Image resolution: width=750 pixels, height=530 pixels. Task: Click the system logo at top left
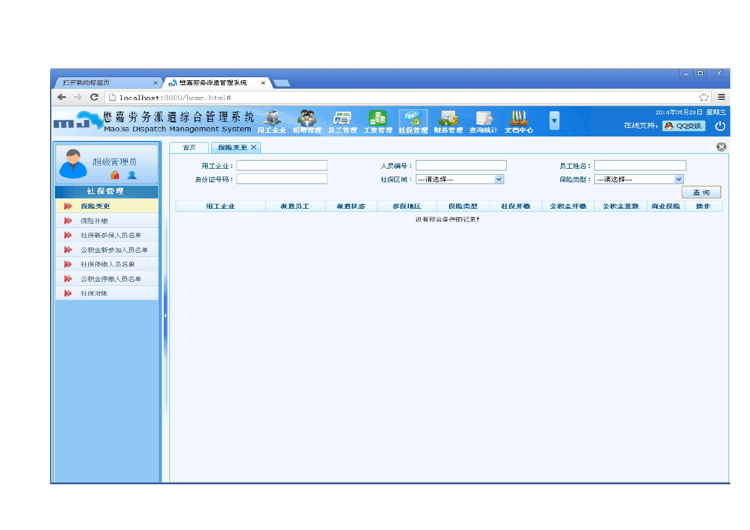pos(77,121)
